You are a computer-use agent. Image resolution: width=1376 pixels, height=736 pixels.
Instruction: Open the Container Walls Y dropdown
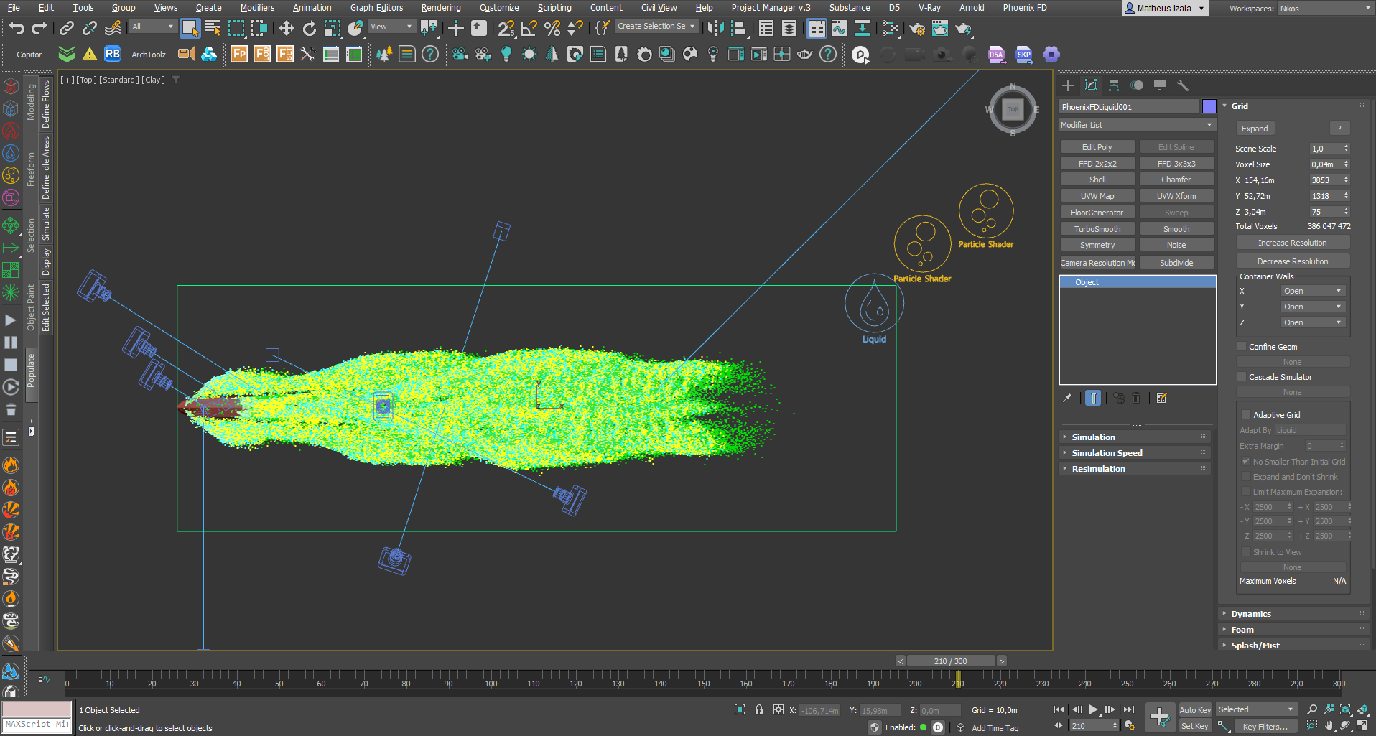click(x=1313, y=307)
